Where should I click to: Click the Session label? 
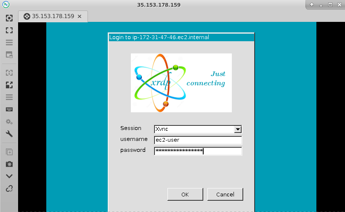(x=131, y=128)
